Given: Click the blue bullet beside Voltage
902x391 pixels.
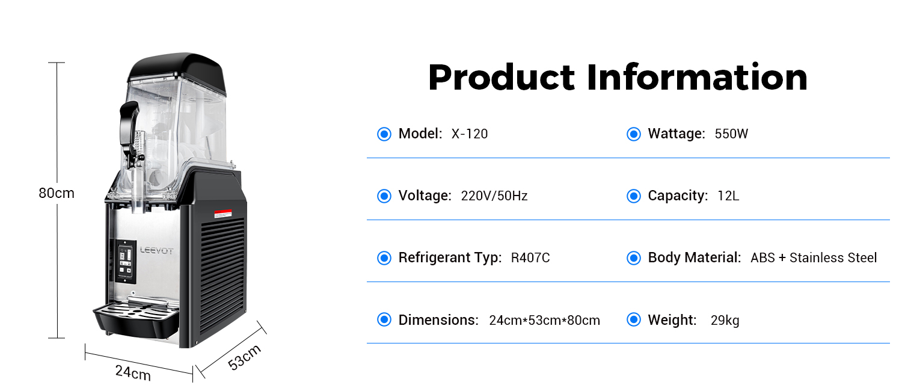Looking at the screenshot, I should pyautogui.click(x=384, y=195).
